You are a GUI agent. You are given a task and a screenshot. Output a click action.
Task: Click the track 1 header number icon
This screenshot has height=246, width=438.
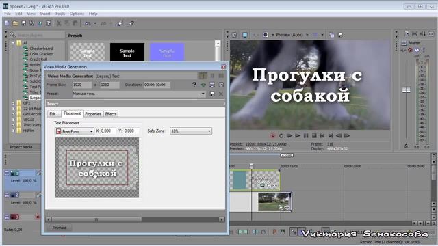(x=15, y=173)
